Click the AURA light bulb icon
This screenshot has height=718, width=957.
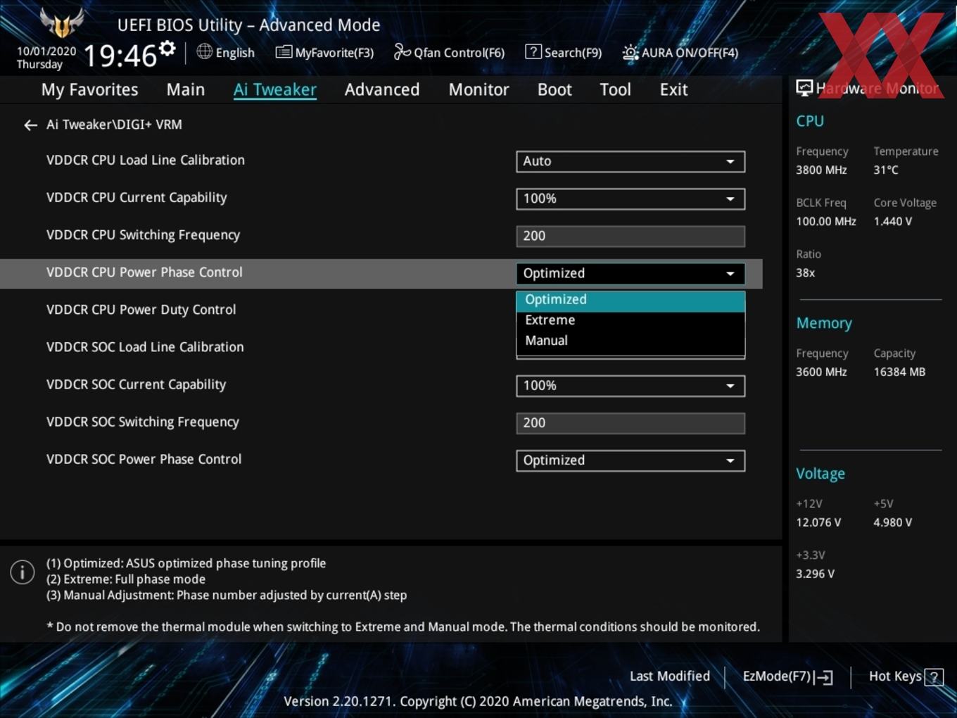[x=630, y=52]
